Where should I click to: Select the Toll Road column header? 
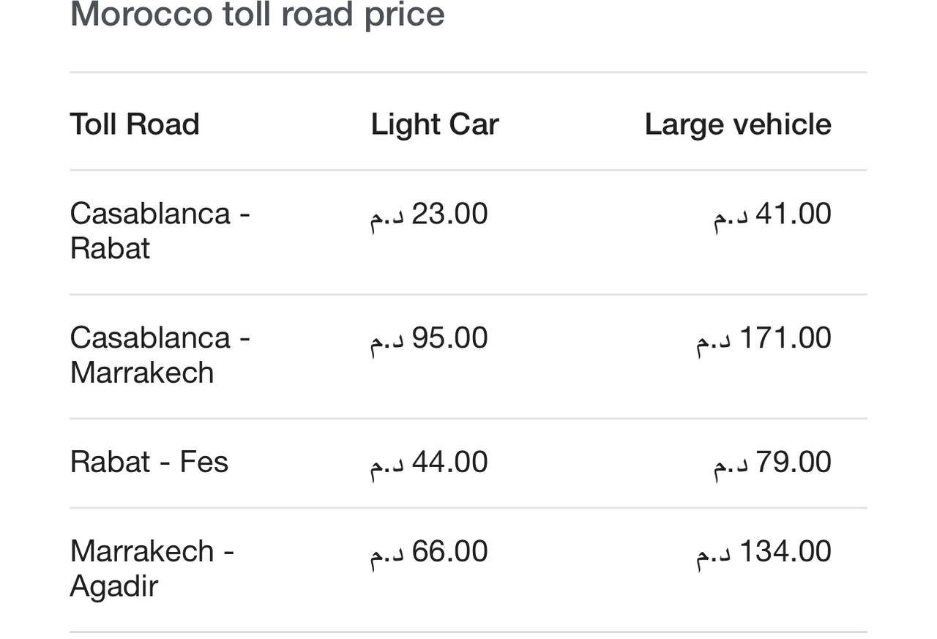coord(135,124)
